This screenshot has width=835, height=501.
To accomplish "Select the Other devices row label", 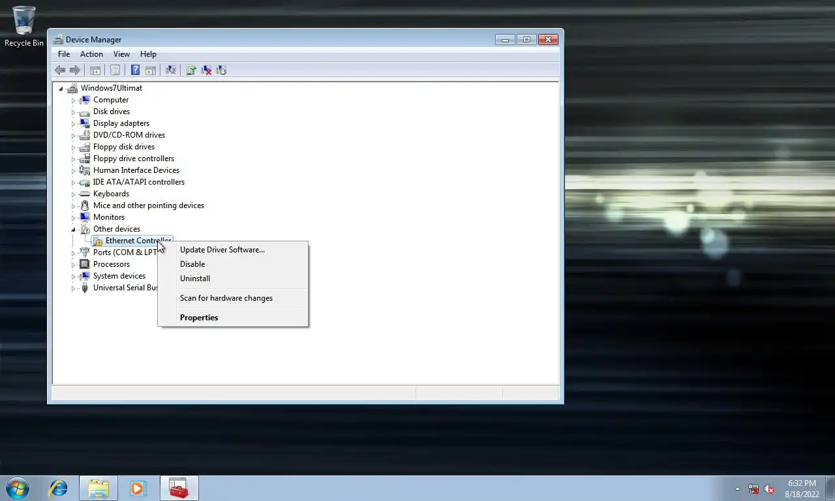I will (117, 229).
